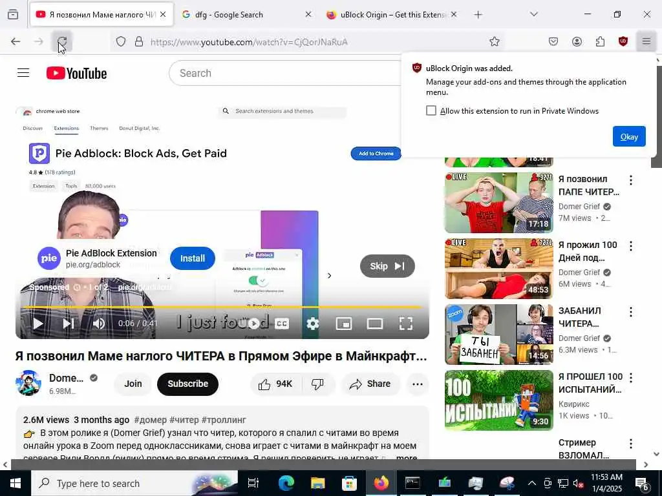
Task: Enter fullscreen mode in the player
Action: coord(406,324)
